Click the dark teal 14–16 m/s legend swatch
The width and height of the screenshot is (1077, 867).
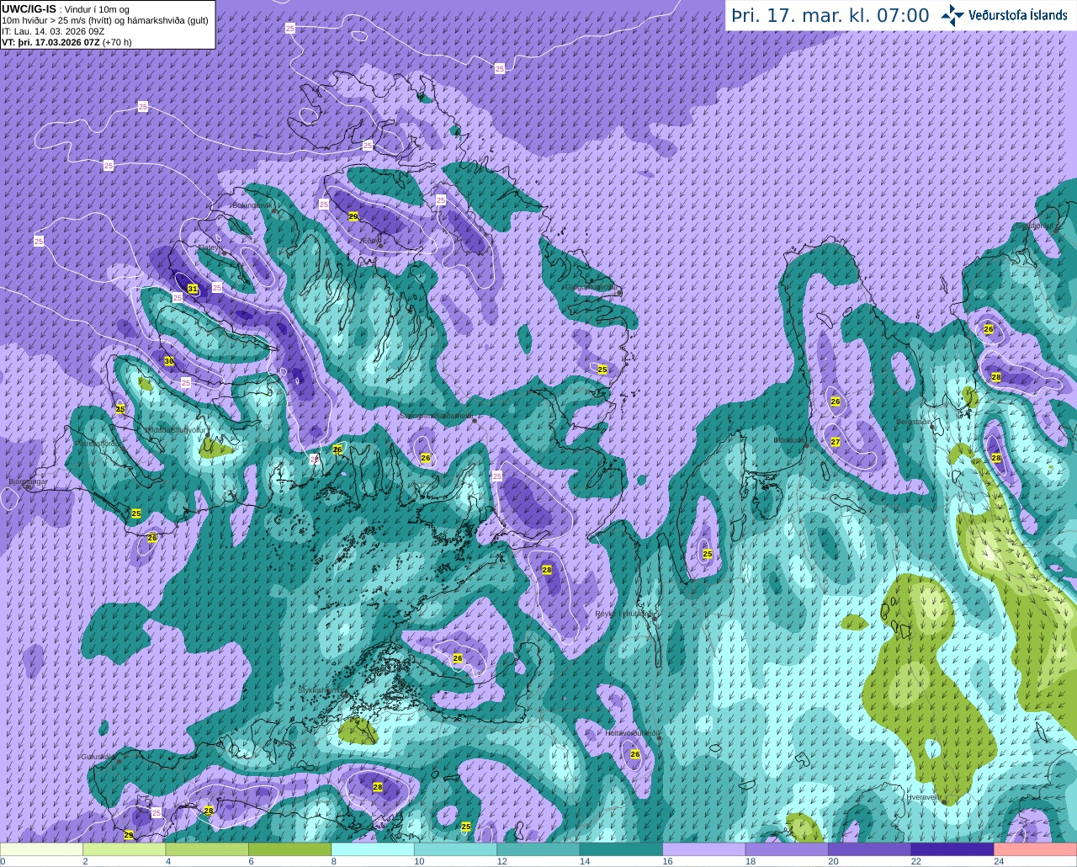(621, 849)
